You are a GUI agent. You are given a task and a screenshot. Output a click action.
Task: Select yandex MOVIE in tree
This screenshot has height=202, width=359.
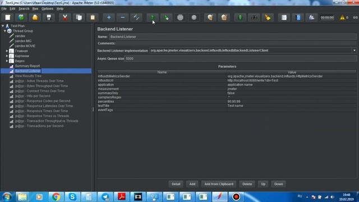(25, 46)
